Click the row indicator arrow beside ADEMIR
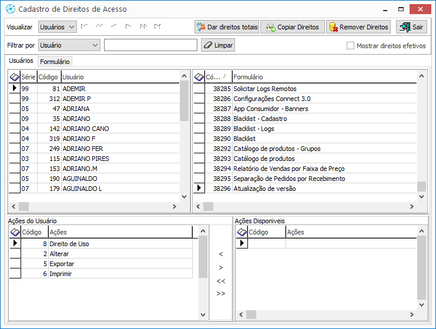 (15, 89)
